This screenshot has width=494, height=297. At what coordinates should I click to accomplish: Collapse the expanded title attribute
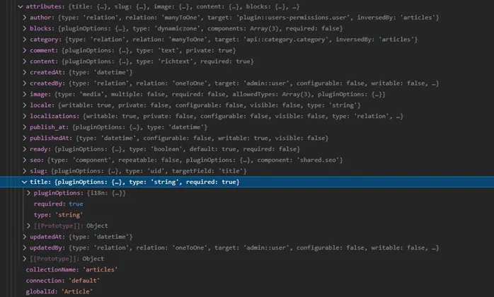(24, 182)
